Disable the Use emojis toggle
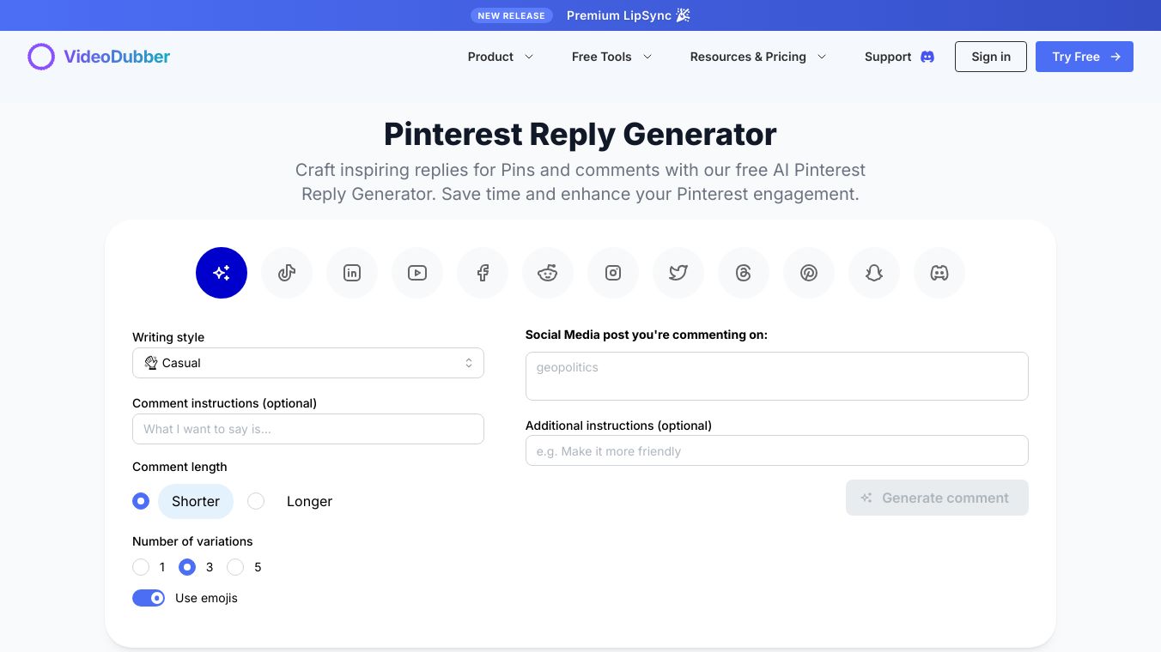 [149, 598]
